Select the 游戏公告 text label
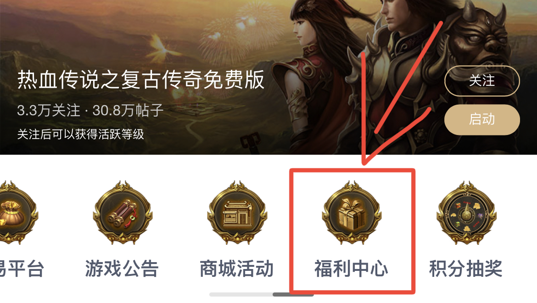The width and height of the screenshot is (537, 303). (122, 269)
